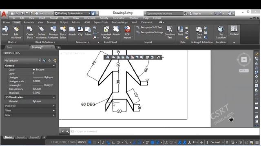Toggle the PICKADD value icon in Properties
261x146 pixels.
[x=44, y=60]
